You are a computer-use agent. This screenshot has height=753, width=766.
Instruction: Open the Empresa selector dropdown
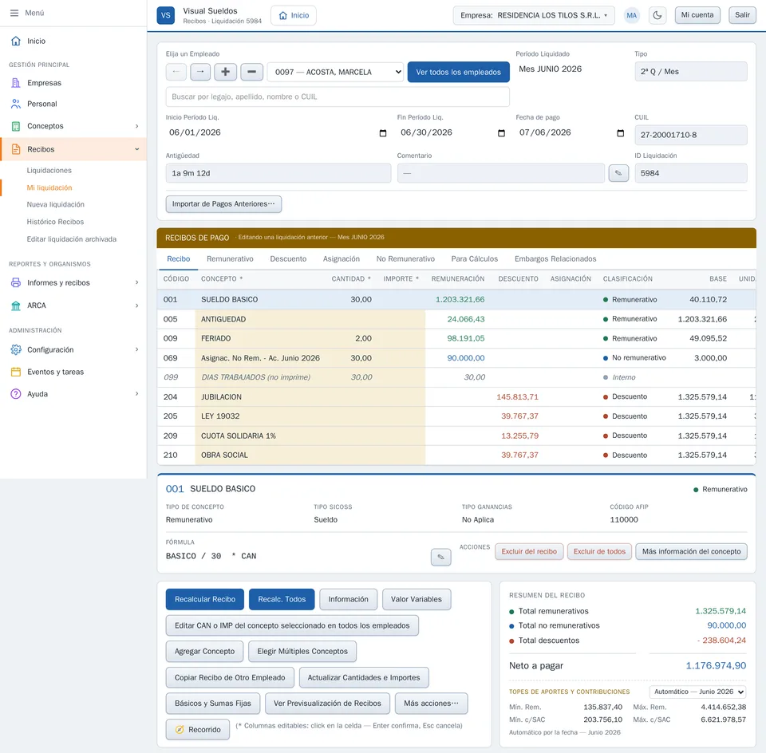pyautogui.click(x=534, y=15)
